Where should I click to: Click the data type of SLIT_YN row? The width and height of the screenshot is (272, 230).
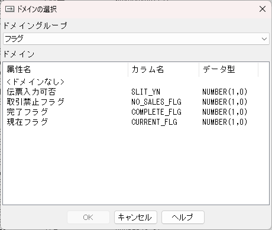(x=225, y=92)
